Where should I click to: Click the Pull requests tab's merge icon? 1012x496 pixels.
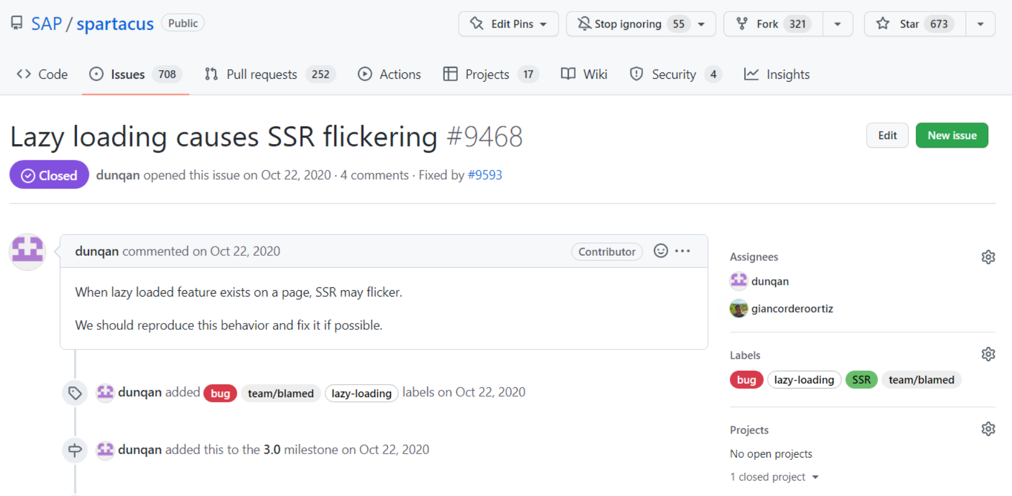coord(211,74)
